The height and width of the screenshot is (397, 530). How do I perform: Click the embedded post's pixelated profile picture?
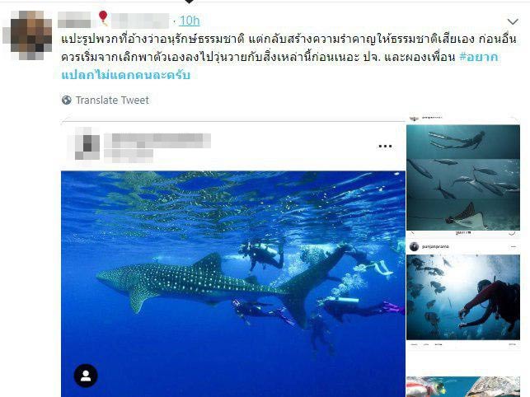point(87,143)
